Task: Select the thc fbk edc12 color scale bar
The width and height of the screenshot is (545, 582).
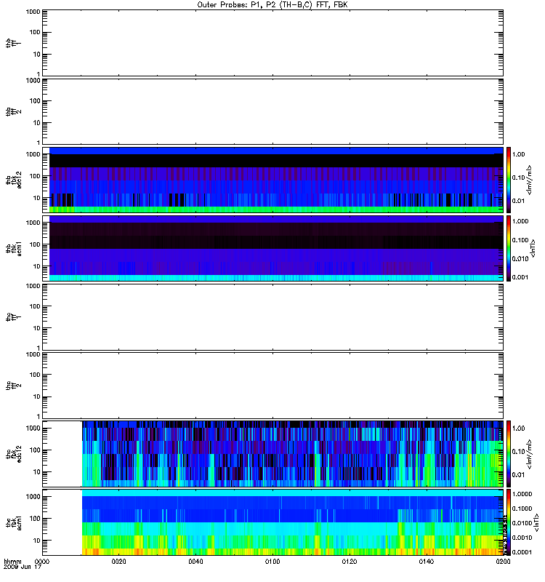Action: (509, 453)
